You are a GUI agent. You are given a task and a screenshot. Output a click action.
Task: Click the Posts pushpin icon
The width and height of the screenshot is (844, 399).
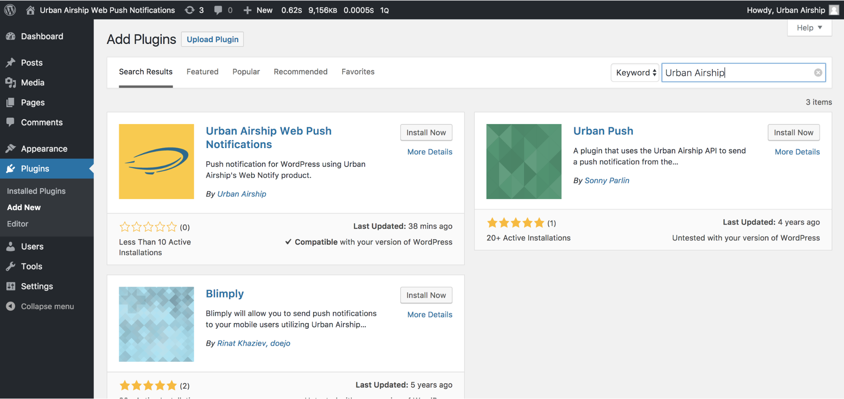(x=11, y=62)
